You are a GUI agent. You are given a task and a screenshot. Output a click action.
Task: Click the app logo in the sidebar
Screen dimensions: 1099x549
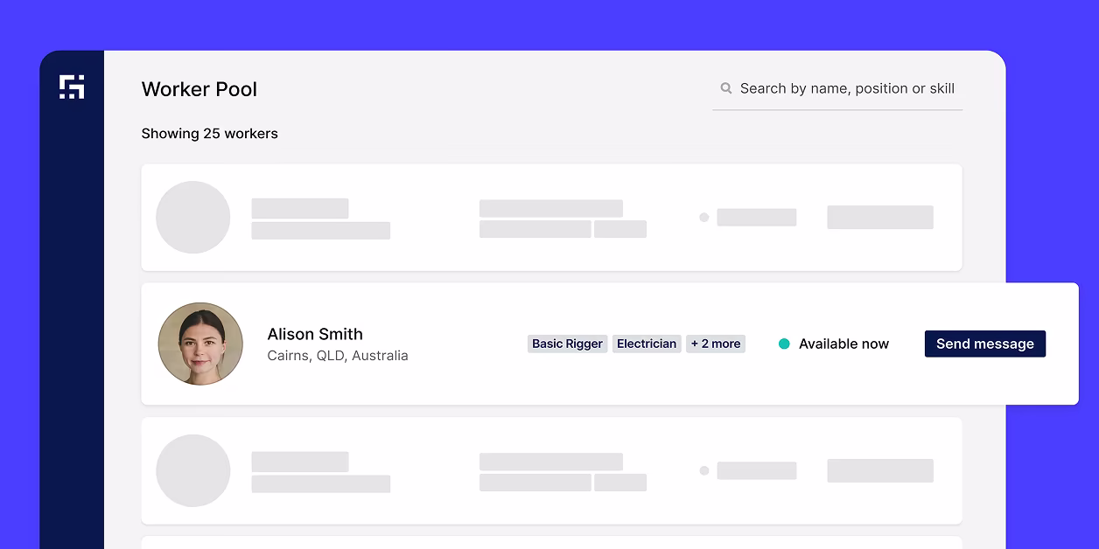[x=73, y=87]
